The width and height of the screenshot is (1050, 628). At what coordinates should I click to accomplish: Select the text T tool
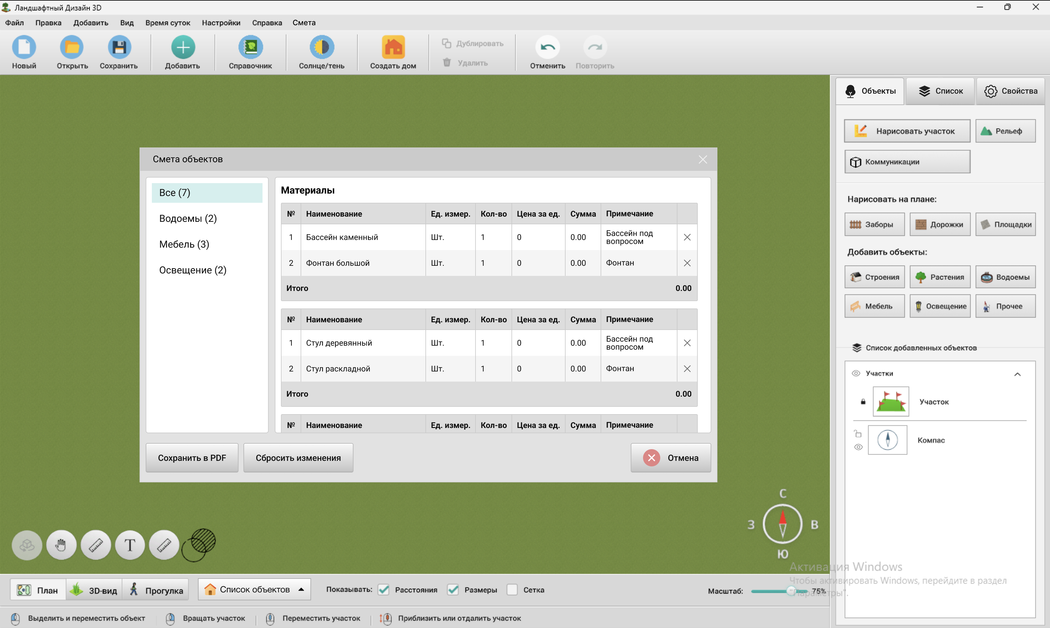[130, 545]
